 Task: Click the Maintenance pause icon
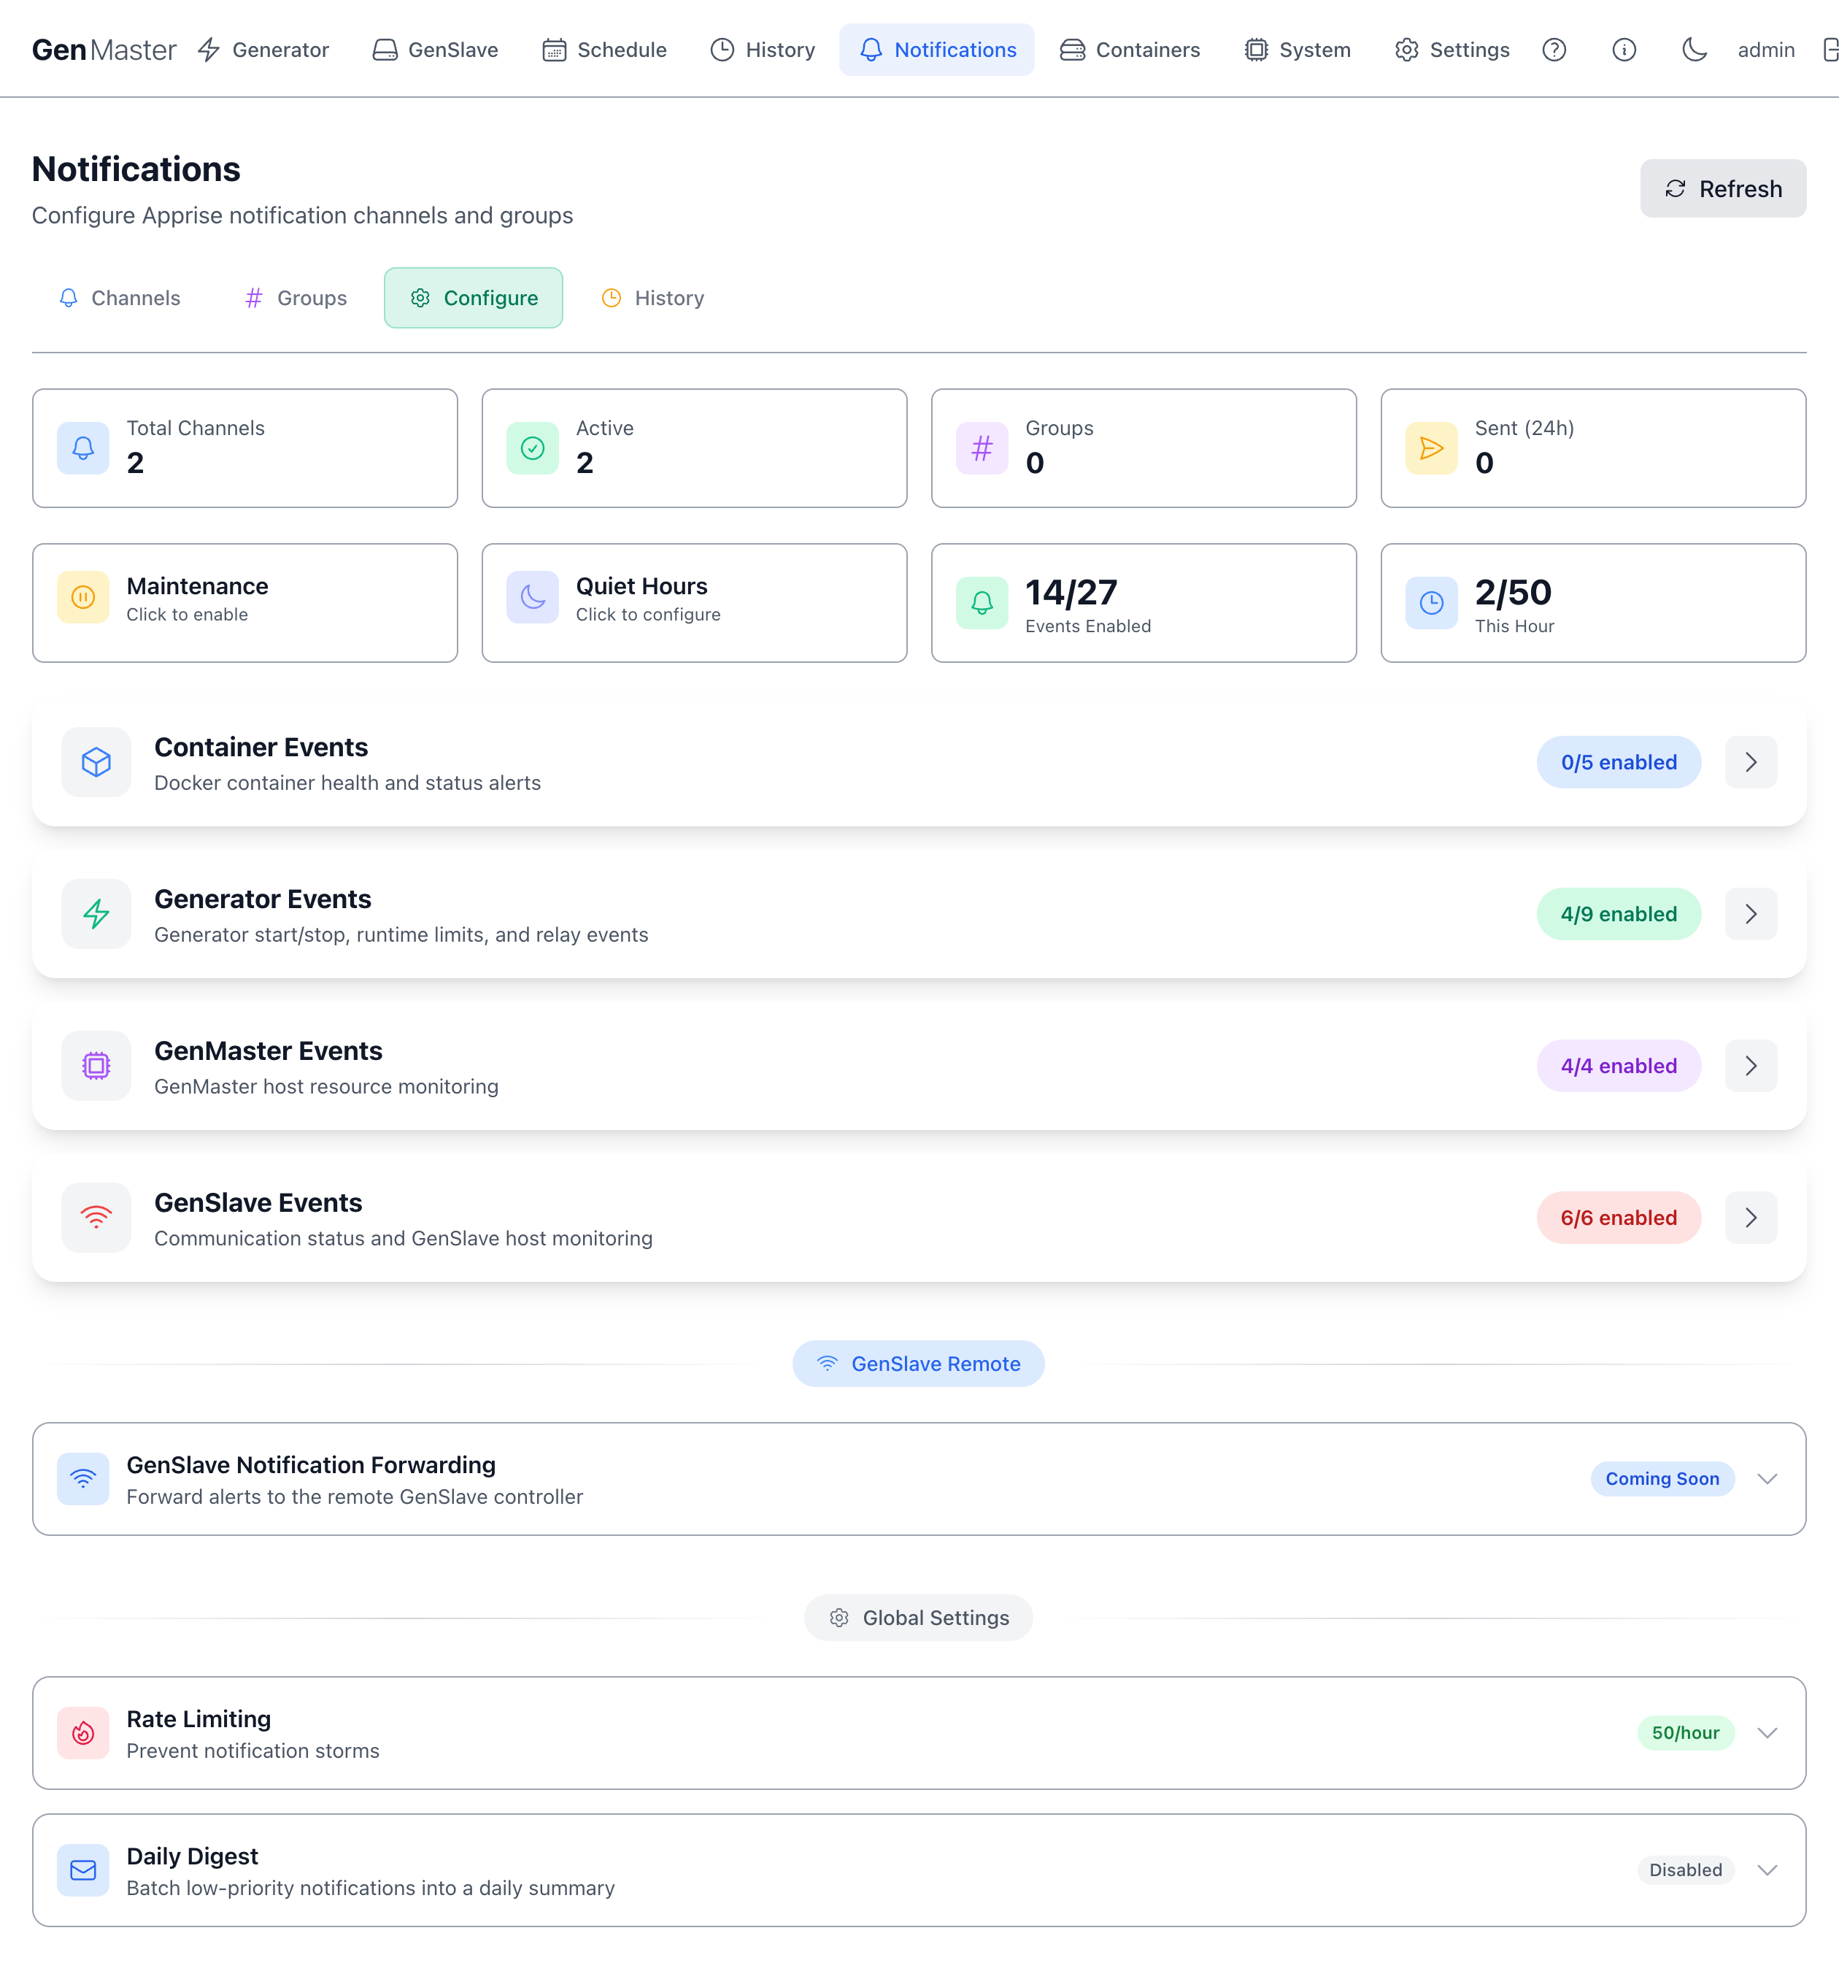click(x=83, y=597)
